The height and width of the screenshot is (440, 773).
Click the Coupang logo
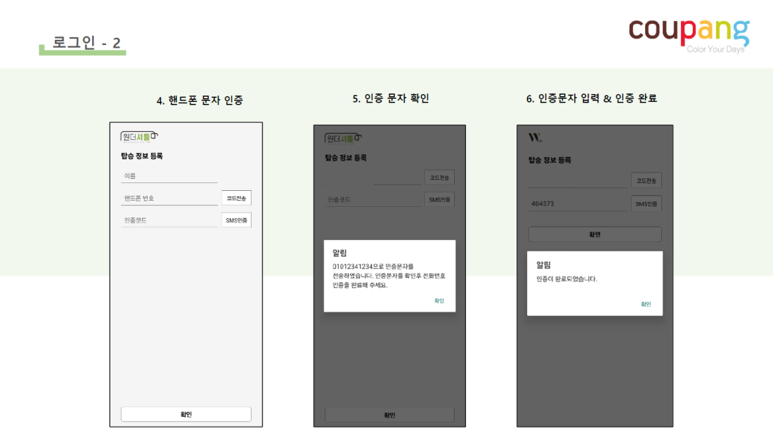(689, 35)
